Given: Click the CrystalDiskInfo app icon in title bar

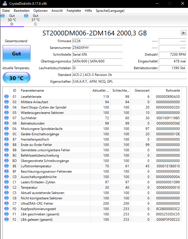Looking at the screenshot, I should click(5, 3).
